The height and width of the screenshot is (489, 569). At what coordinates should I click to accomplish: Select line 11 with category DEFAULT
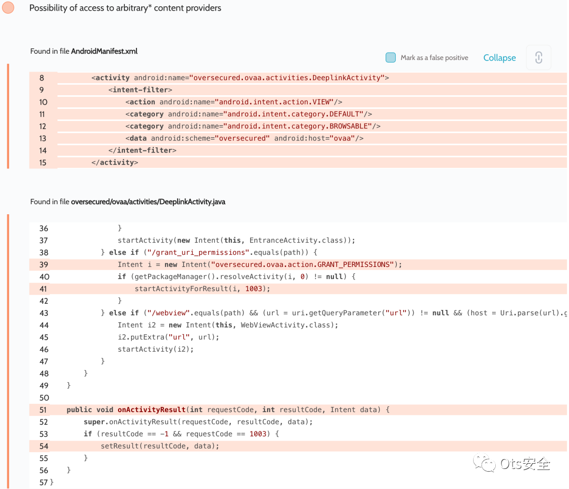298,114
